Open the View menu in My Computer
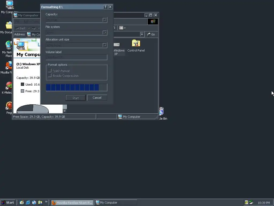 point(36,21)
